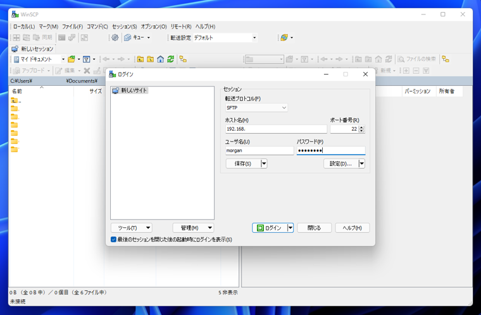The image size is (481, 315).
Task: Click the キュー queue icon in main toolbar
Action: pos(128,38)
